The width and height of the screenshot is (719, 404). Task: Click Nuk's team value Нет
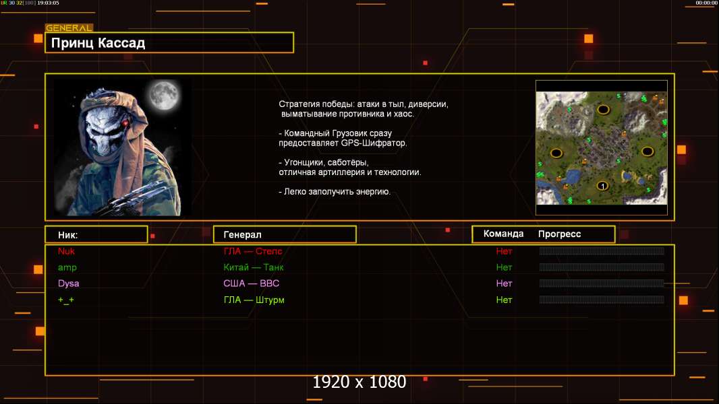click(504, 250)
